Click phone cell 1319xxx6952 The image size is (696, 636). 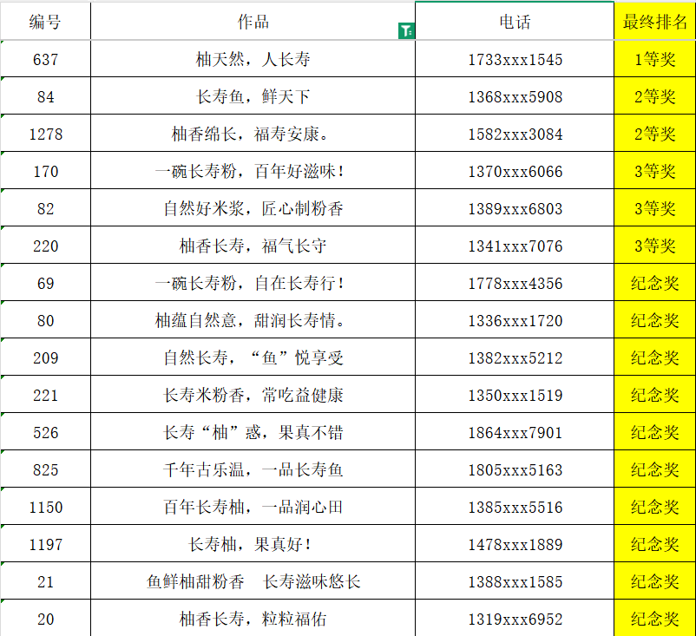click(515, 618)
